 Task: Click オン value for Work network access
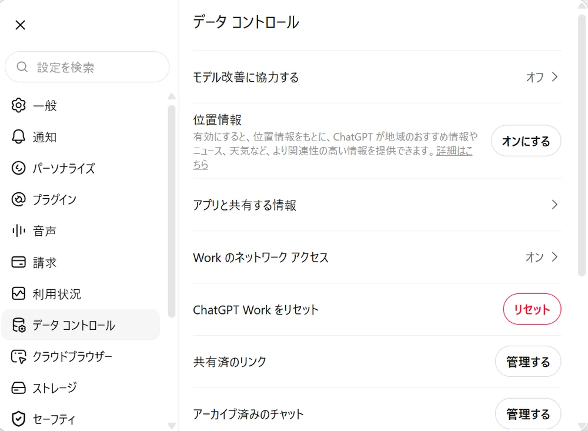[534, 257]
